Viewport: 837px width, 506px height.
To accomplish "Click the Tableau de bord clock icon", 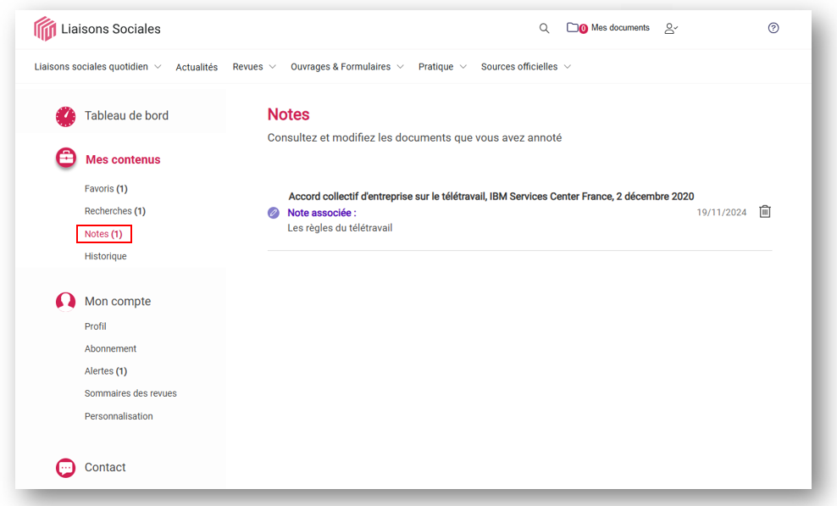I will coord(66,116).
